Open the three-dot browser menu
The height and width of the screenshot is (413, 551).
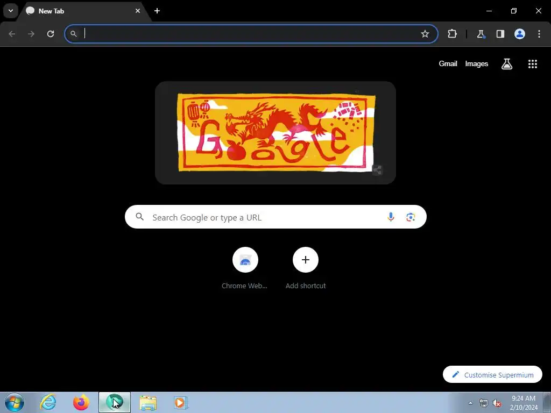tap(539, 34)
